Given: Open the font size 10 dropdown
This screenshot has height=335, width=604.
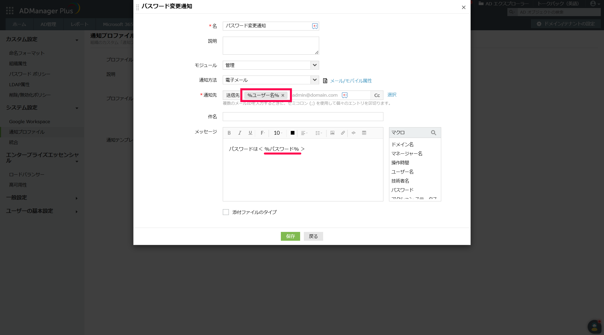Looking at the screenshot, I should [x=278, y=133].
